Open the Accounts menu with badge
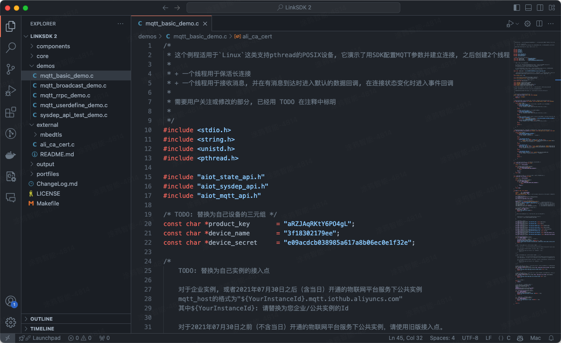The image size is (561, 343). point(11,301)
